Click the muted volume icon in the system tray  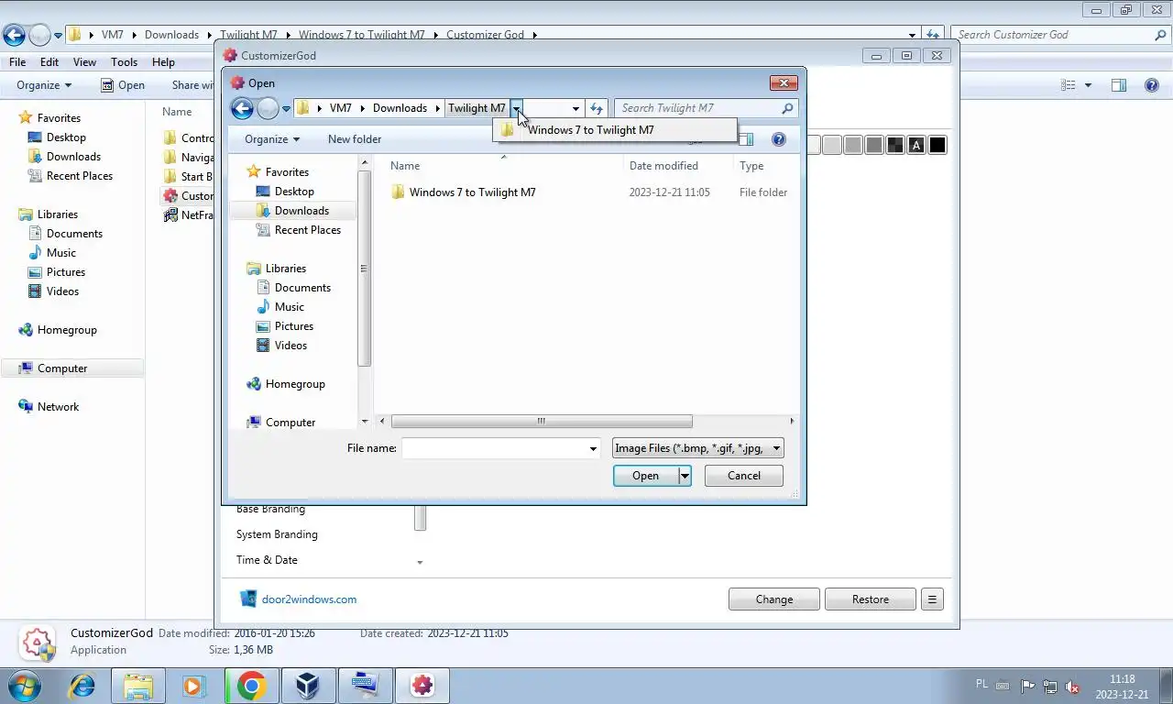[1072, 686]
